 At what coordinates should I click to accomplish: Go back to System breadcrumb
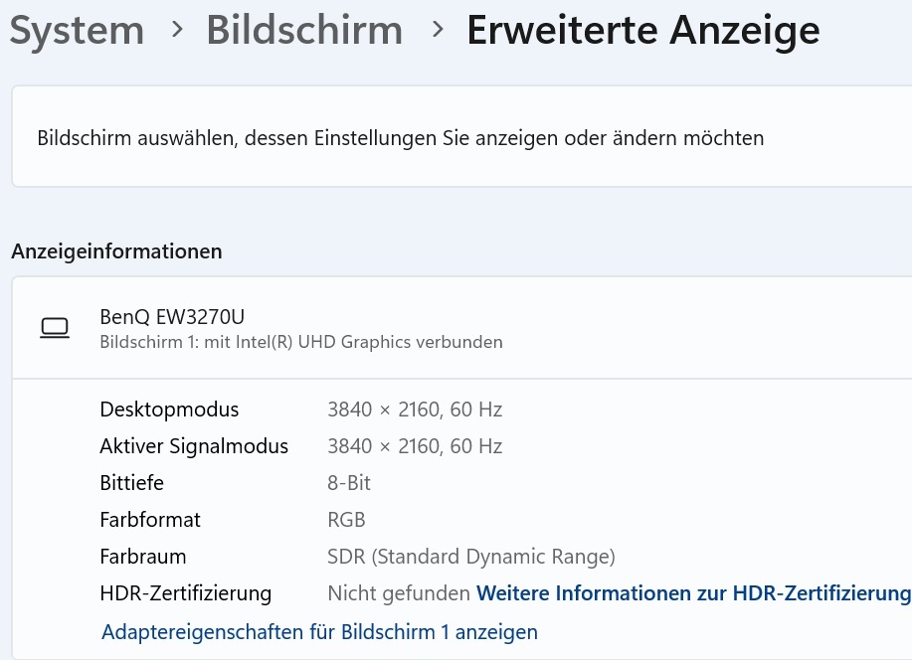pos(76,31)
